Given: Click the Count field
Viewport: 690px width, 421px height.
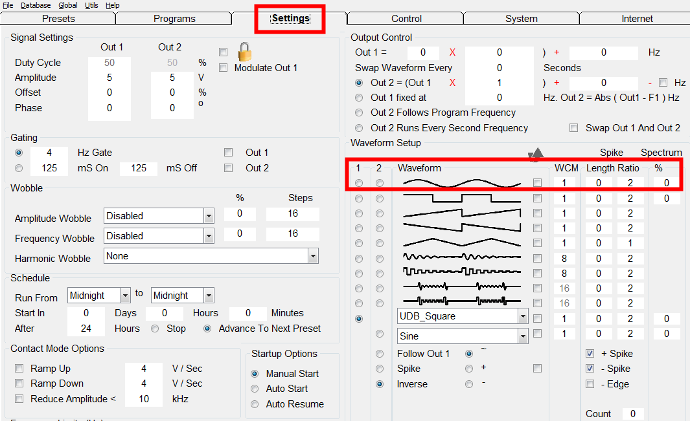Looking at the screenshot, I should click(633, 413).
